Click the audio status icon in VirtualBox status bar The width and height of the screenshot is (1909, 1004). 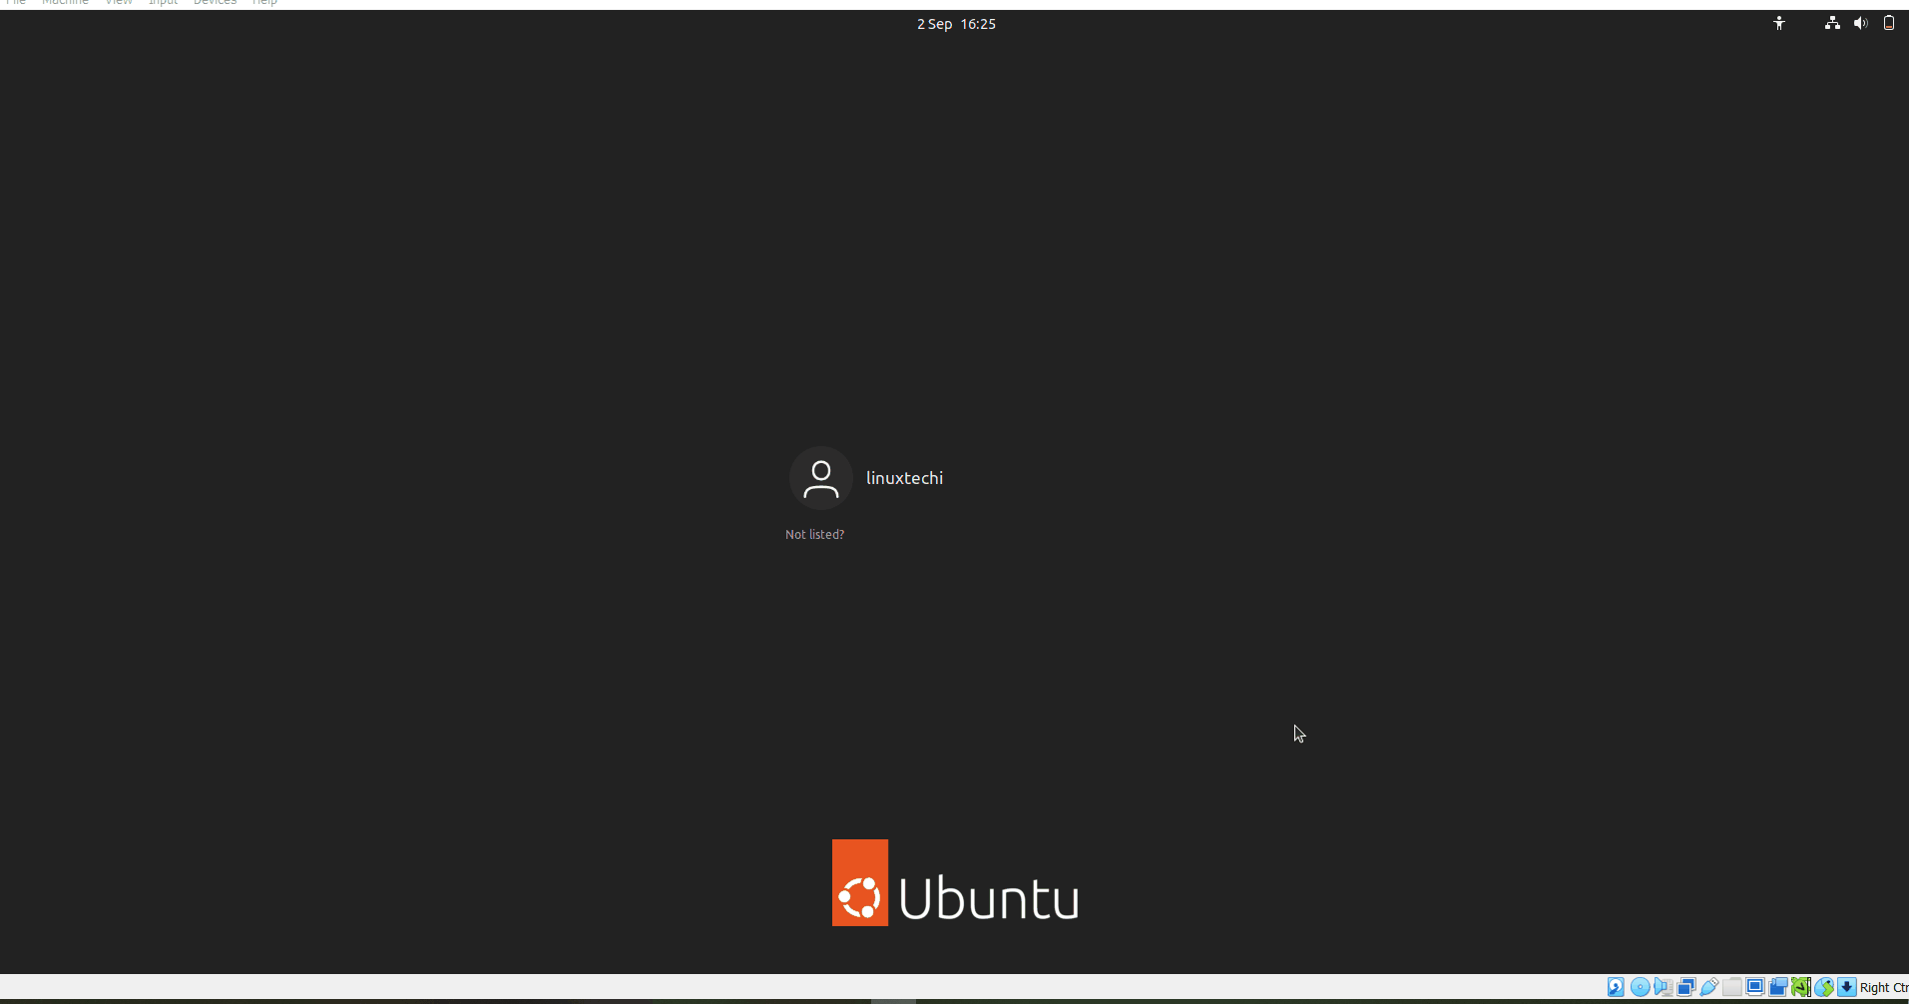[1664, 986]
